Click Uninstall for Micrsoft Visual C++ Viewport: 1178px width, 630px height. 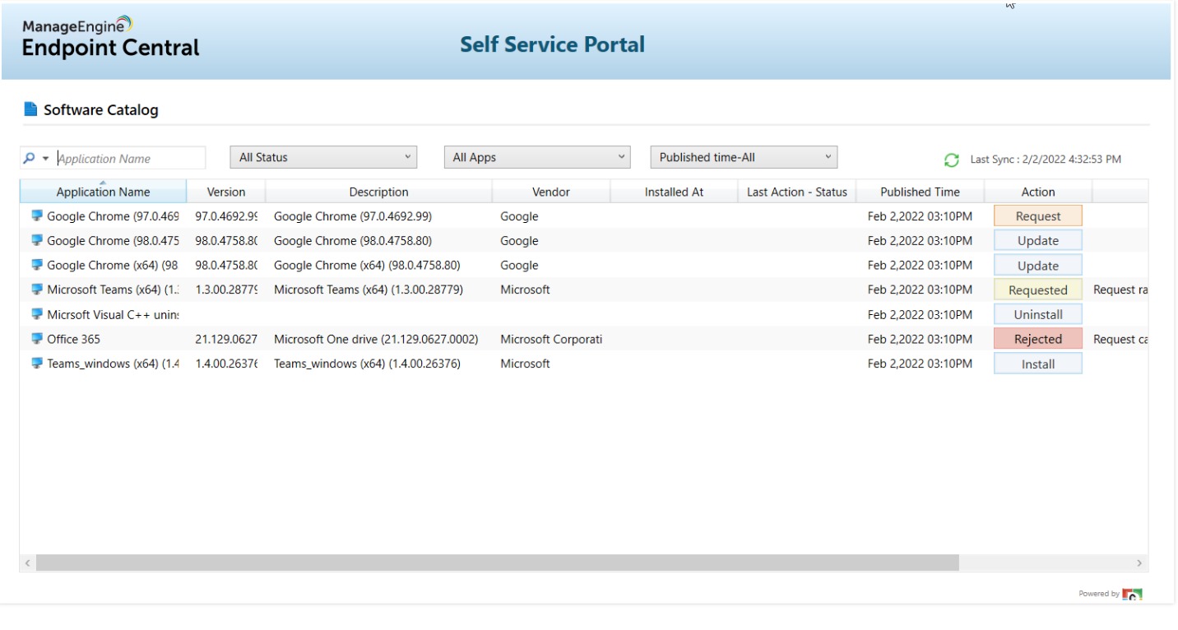point(1038,314)
